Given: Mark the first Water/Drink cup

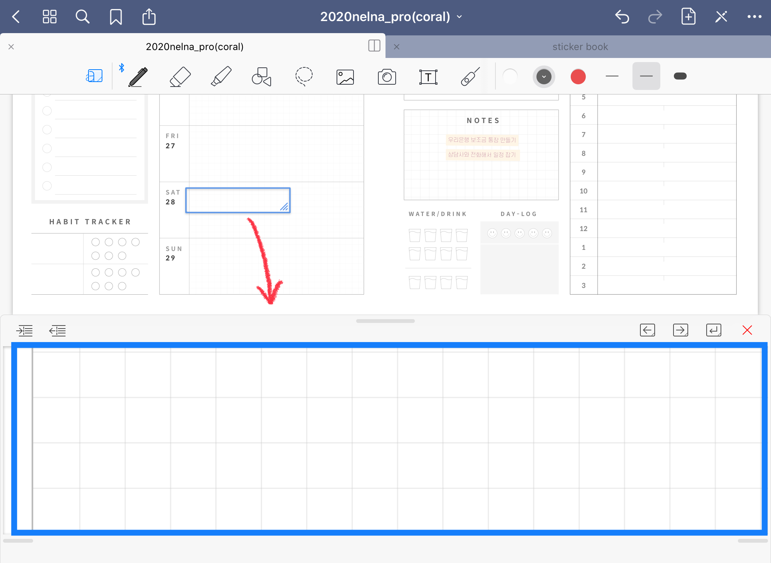Looking at the screenshot, I should (414, 235).
